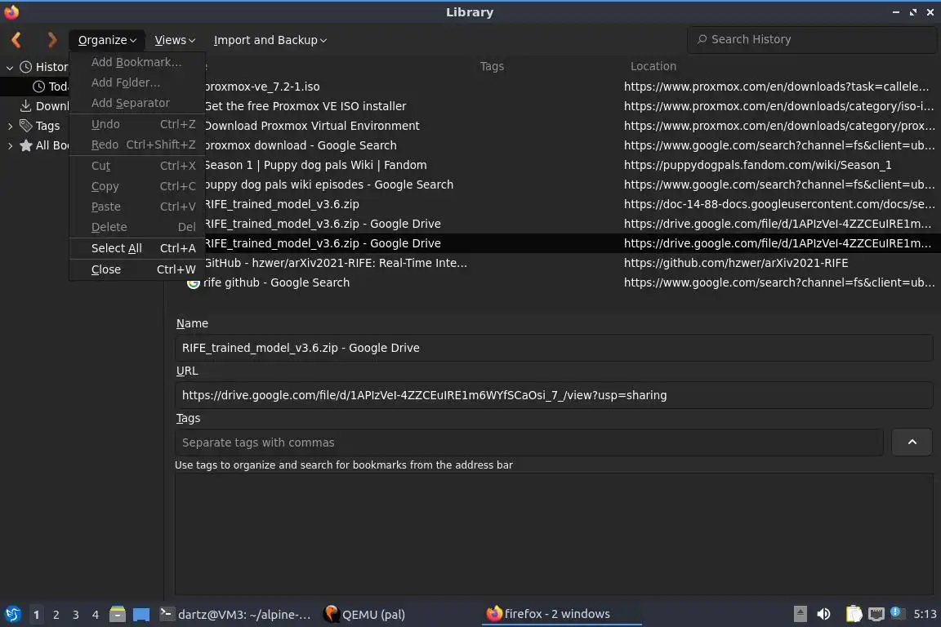Open the volume speaker tray icon
Image resolution: width=941 pixels, height=627 pixels.
(824, 614)
